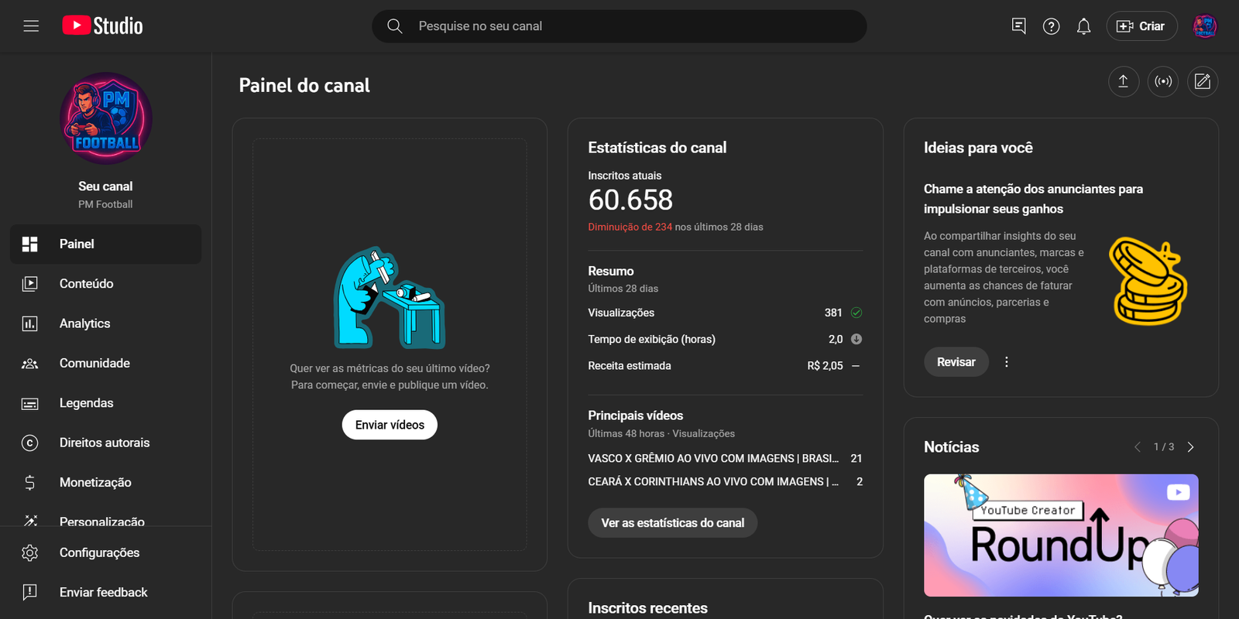Go to previous news item
This screenshot has width=1239, height=619.
1138,447
